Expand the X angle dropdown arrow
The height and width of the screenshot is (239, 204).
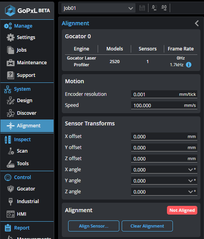[191, 170]
